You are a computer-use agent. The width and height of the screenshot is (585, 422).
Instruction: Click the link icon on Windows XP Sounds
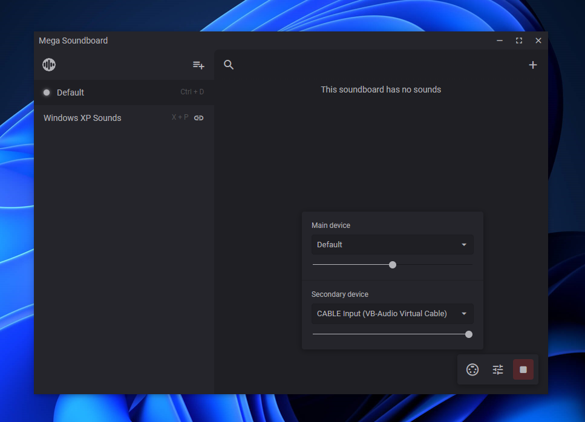point(198,118)
